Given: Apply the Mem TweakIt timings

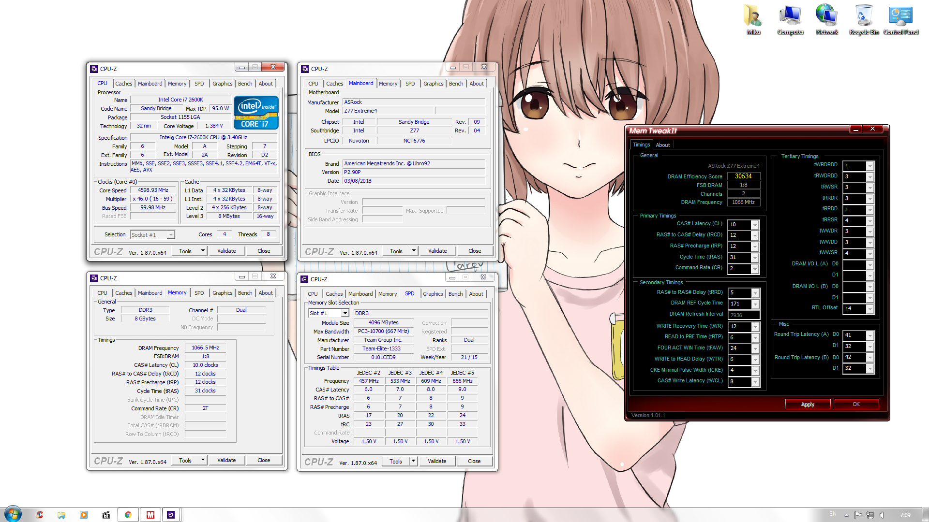Looking at the screenshot, I should pos(808,405).
